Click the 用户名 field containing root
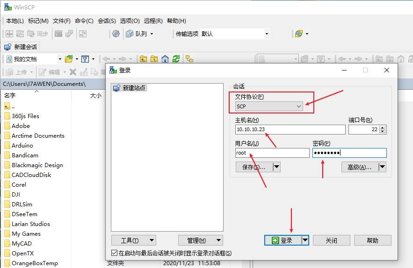This screenshot has height=268, width=413. coord(272,153)
